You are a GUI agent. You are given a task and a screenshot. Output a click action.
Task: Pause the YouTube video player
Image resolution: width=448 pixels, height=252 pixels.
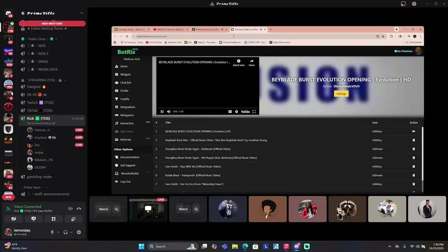(162, 112)
